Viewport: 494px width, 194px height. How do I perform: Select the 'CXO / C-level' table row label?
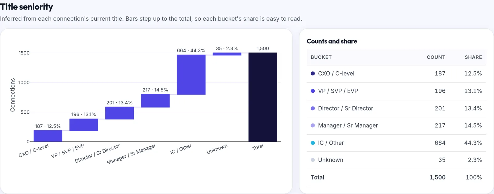pyautogui.click(x=336, y=74)
